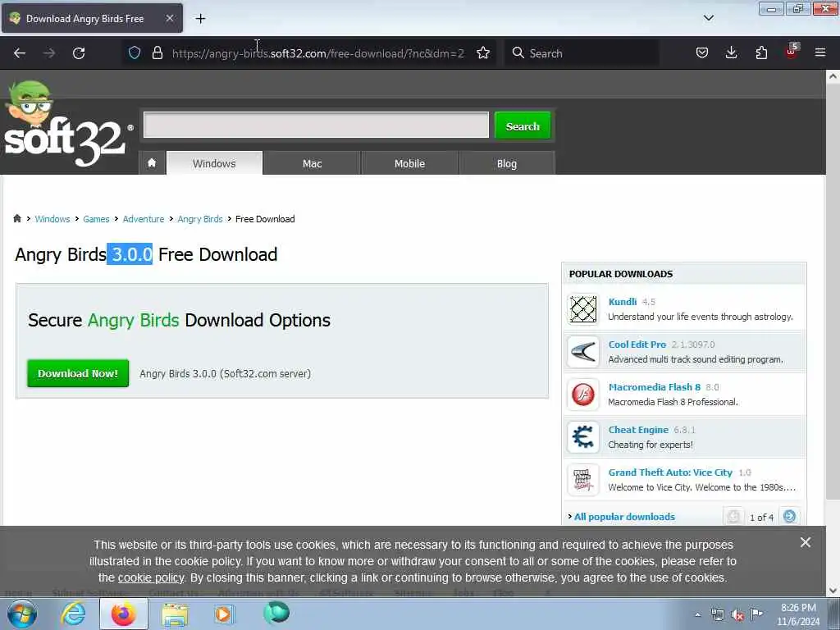Screen dimensions: 840x630
Task: Open the Firefox downloads panel
Action: [x=731, y=52]
